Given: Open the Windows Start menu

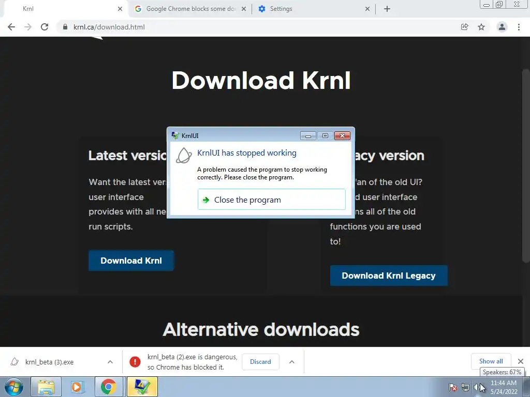Looking at the screenshot, I should (13, 387).
